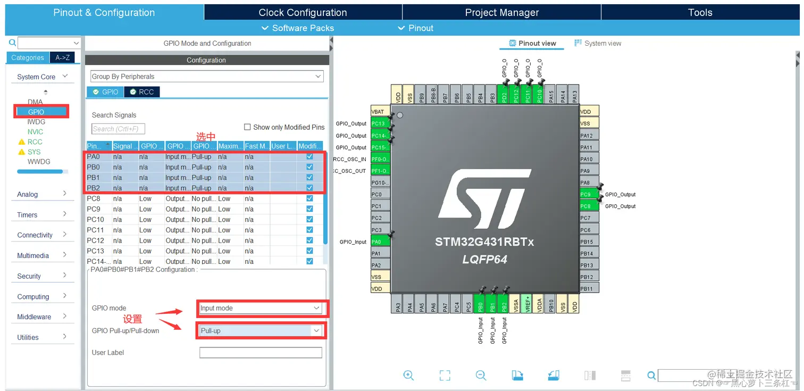Select the PC11 row in the table
The width and height of the screenshot is (804, 391).
click(x=205, y=230)
